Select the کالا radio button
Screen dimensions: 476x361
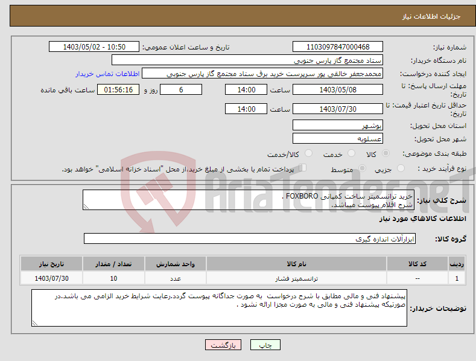[x=386, y=153]
